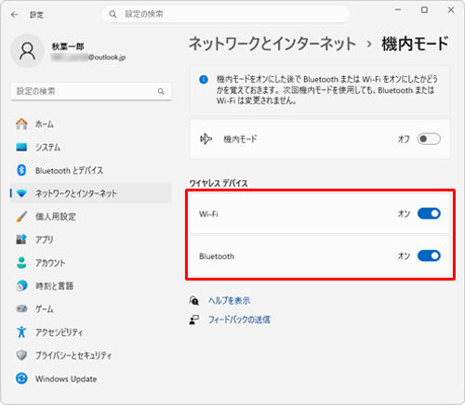Viewport: 465px width, 405px height.
Task: Click the 時刻と言語 globe clock icon
Action: click(x=21, y=285)
